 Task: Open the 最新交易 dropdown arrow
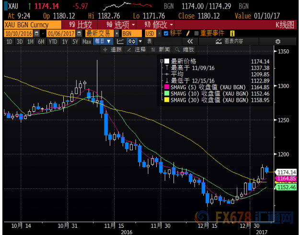click(x=116, y=34)
